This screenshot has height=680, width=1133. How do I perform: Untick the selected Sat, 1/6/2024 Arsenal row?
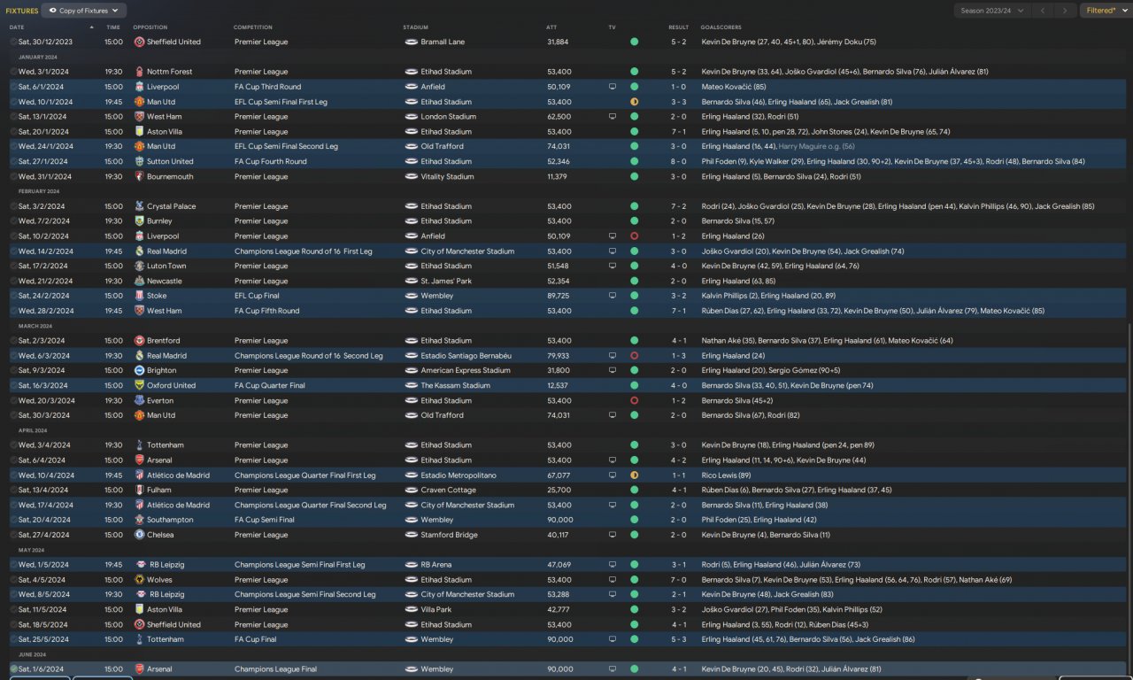[x=13, y=669]
